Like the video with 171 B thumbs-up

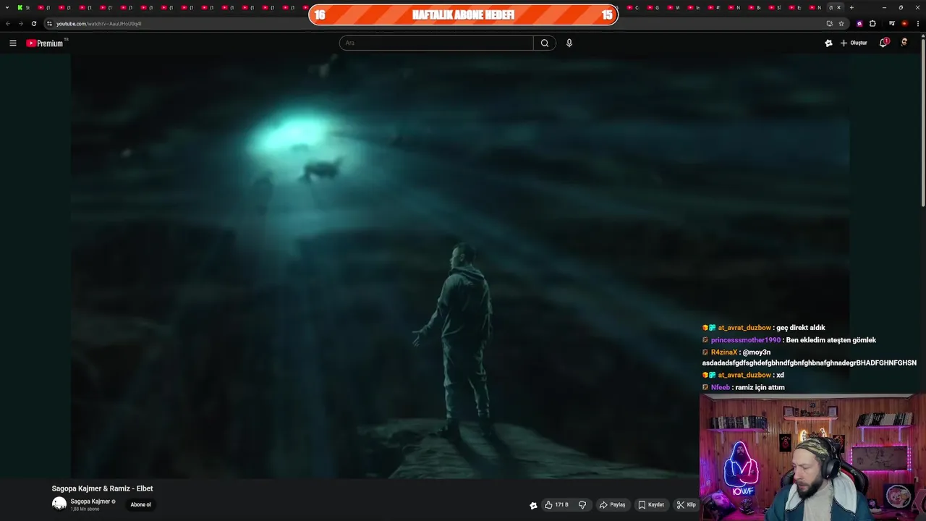556,504
